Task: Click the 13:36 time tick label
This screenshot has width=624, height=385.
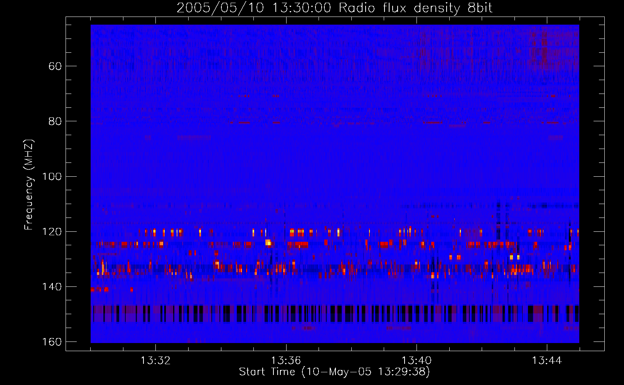Action: pos(286,361)
